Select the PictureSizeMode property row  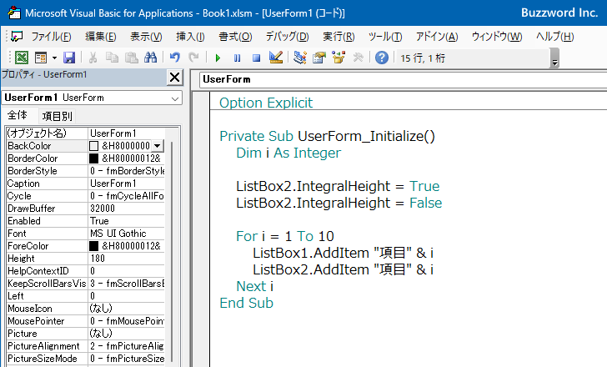(86, 359)
